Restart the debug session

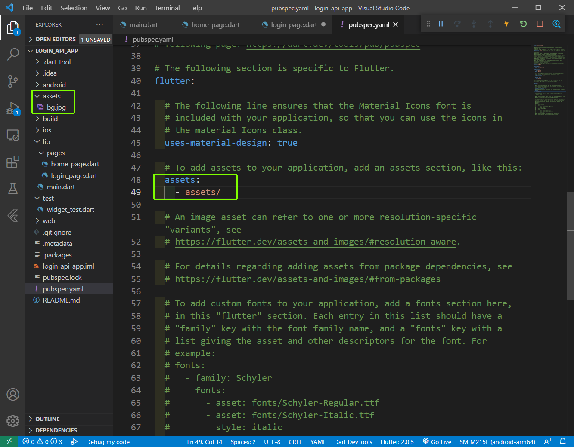coord(523,24)
